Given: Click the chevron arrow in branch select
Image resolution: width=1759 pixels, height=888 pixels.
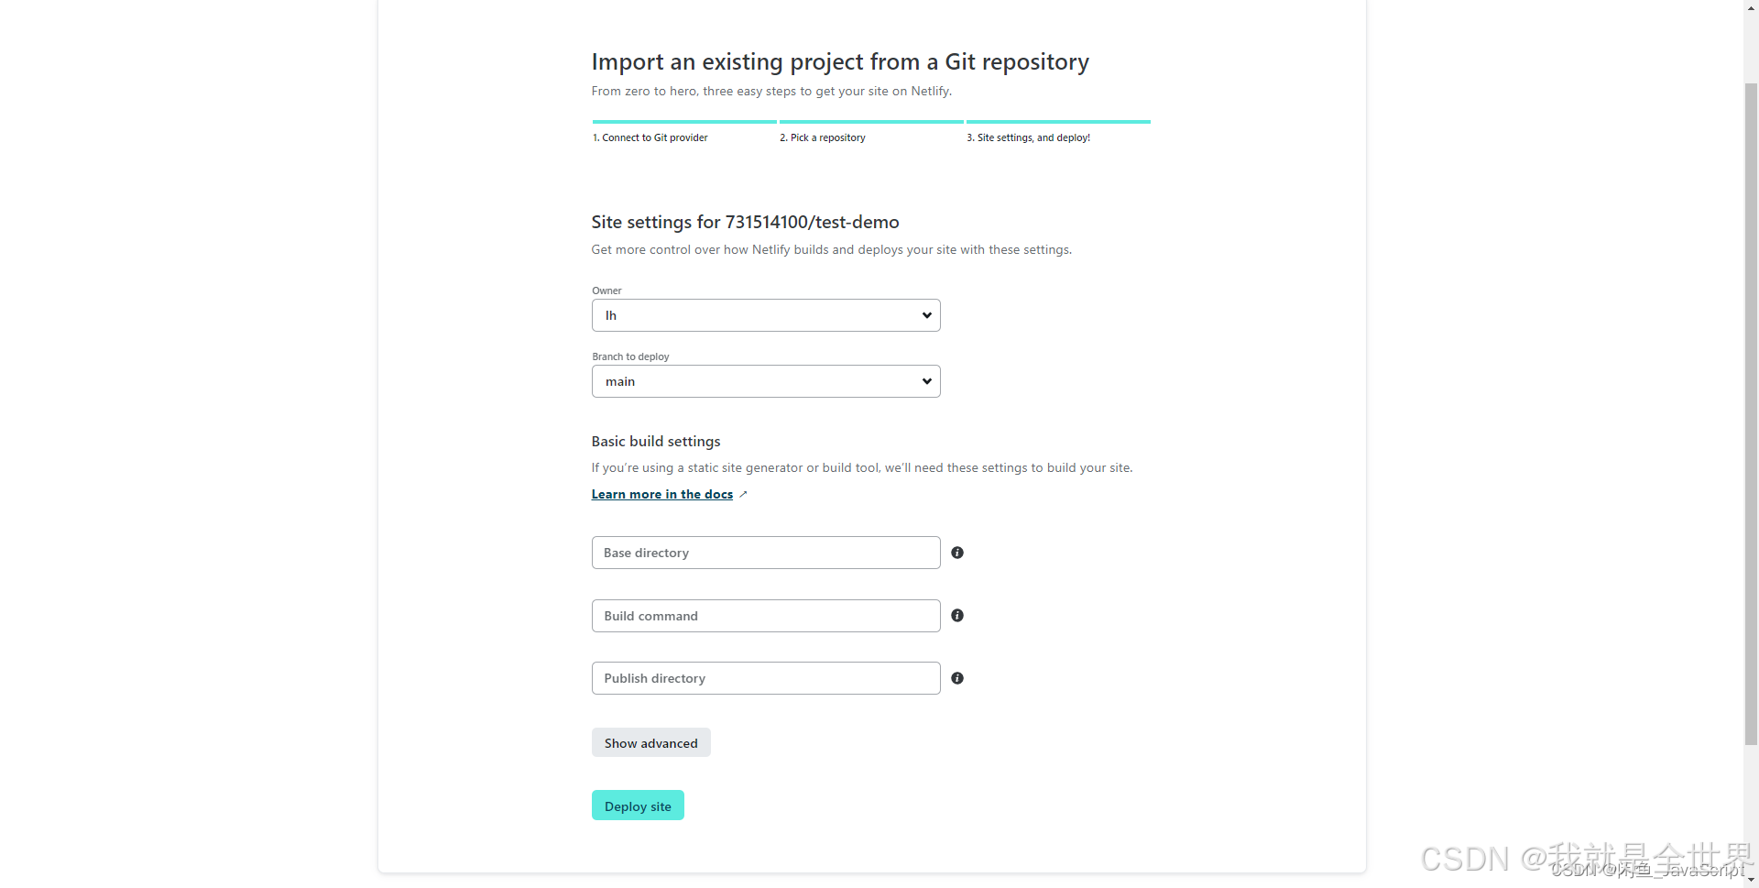Looking at the screenshot, I should pyautogui.click(x=927, y=381).
